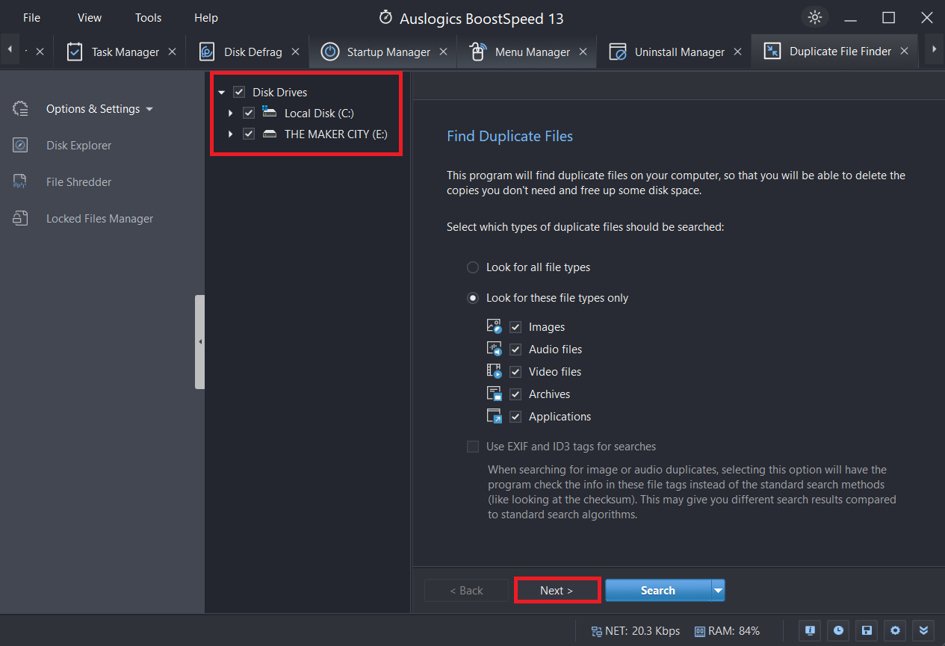Uncheck THE MAKER CITY (E:) checkbox
Image resolution: width=945 pixels, height=646 pixels.
(x=249, y=134)
